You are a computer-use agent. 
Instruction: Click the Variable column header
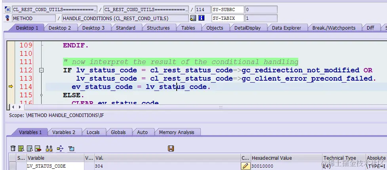55,158
